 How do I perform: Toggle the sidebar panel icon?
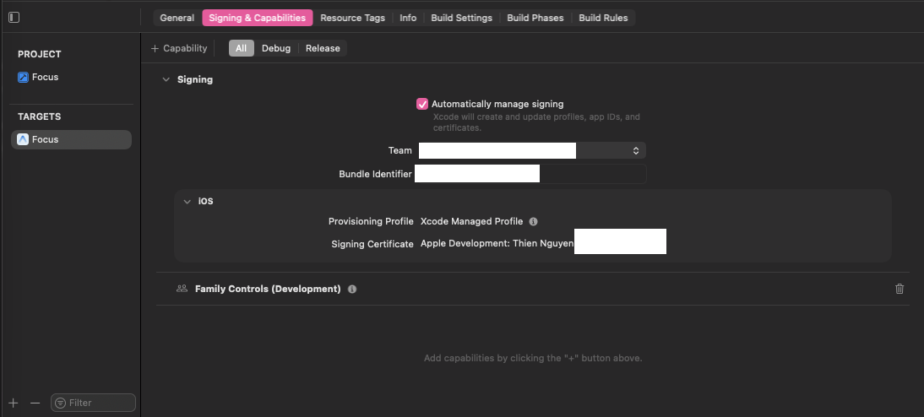point(14,18)
